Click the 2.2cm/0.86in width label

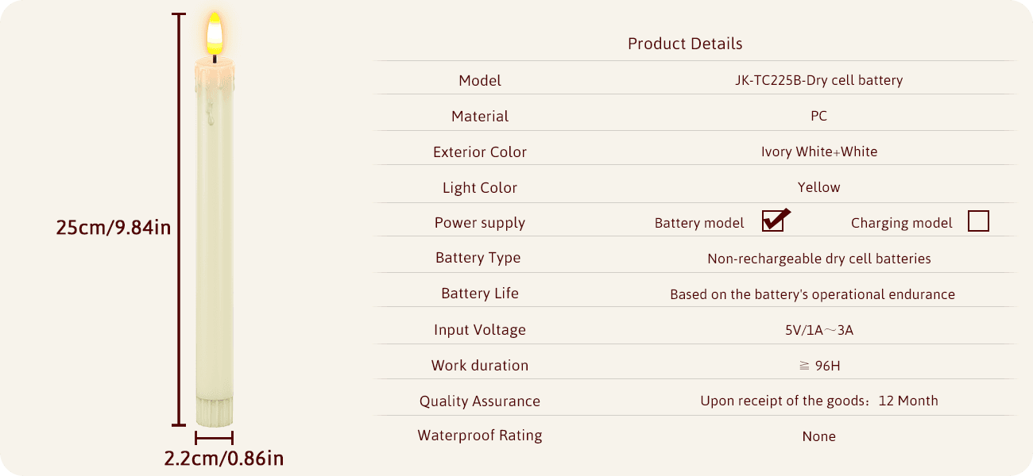223,459
